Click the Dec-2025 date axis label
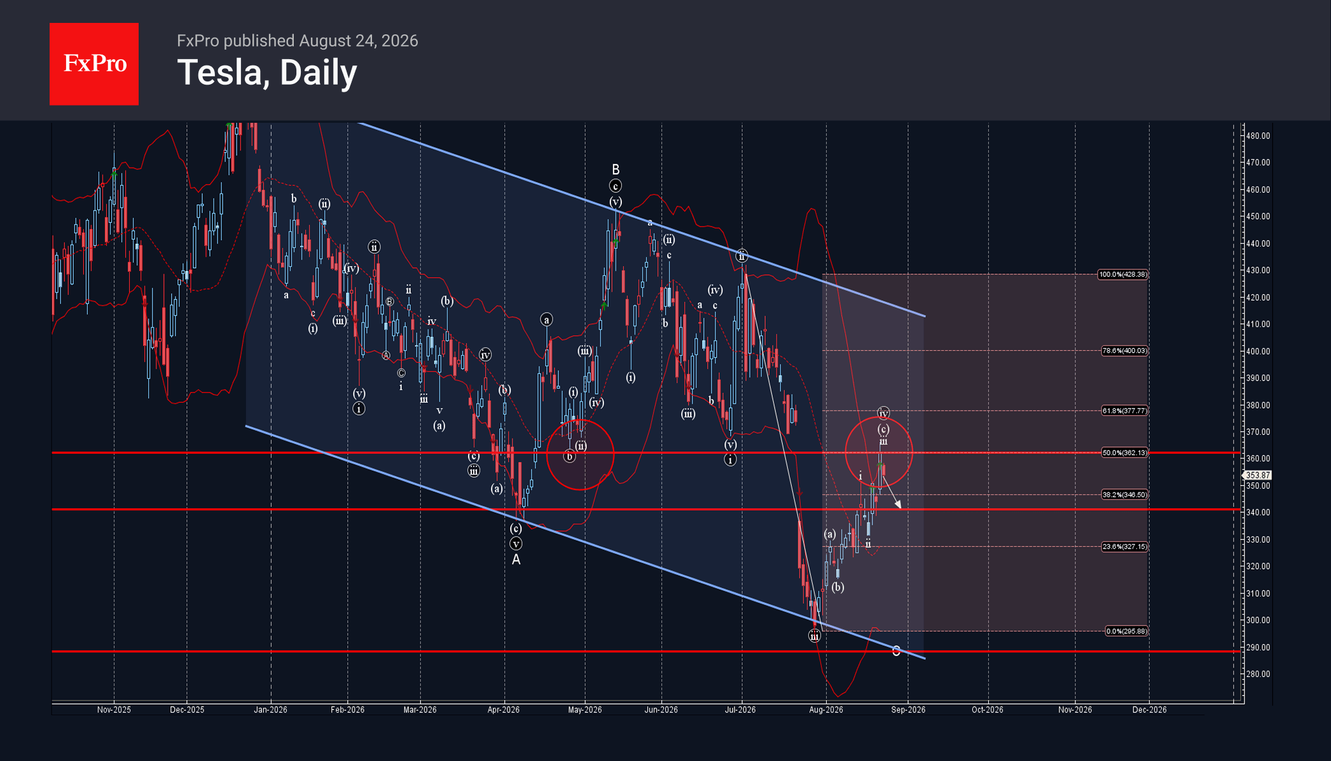Image resolution: width=1331 pixels, height=761 pixels. pyautogui.click(x=187, y=710)
